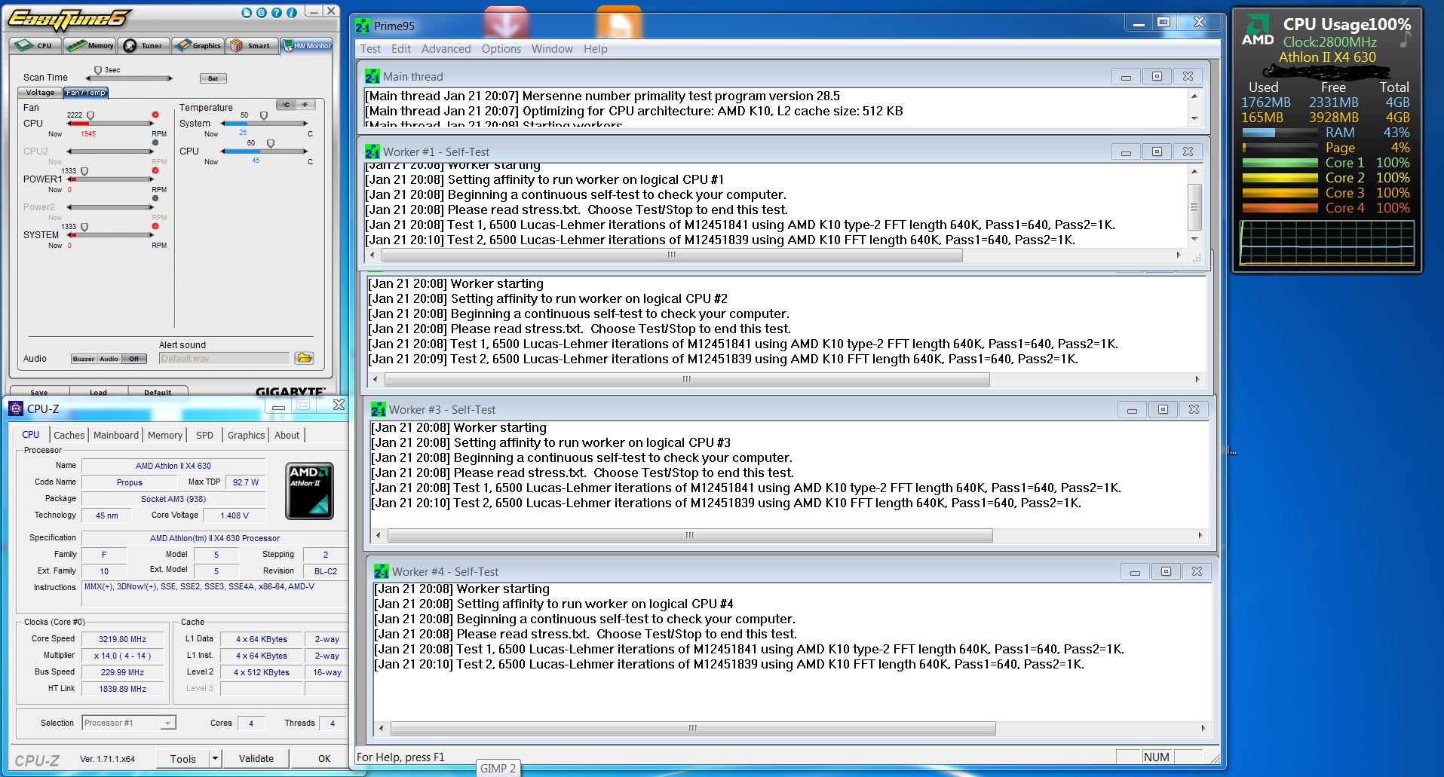Open the Edit menu in Prime95
The image size is (1444, 777).
tap(401, 49)
